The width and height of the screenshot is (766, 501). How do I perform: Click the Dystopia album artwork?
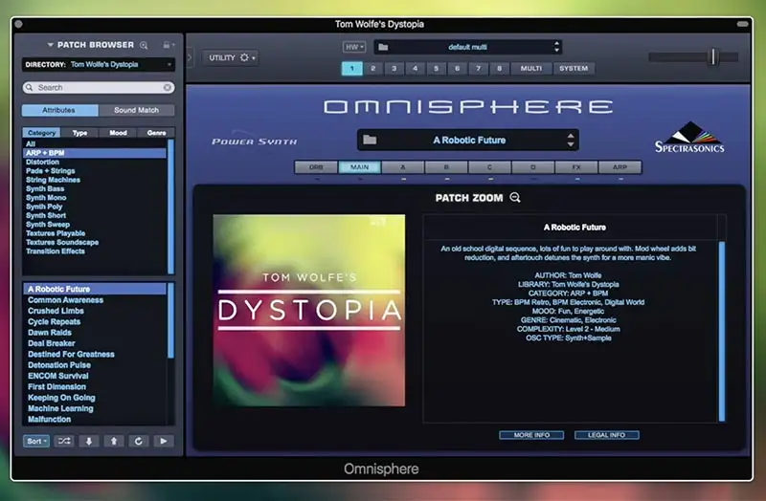point(308,311)
